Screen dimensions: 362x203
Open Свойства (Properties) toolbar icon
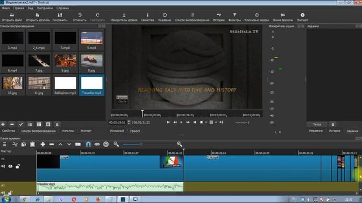[x=148, y=17]
